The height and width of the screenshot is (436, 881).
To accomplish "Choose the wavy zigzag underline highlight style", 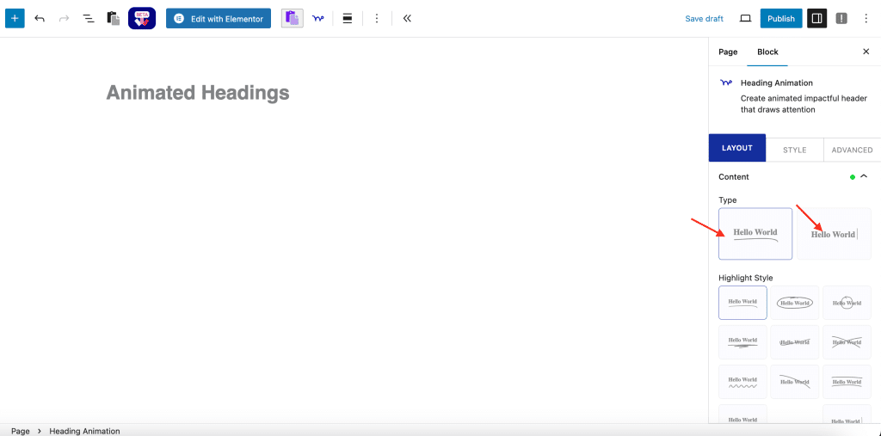I will tap(742, 382).
